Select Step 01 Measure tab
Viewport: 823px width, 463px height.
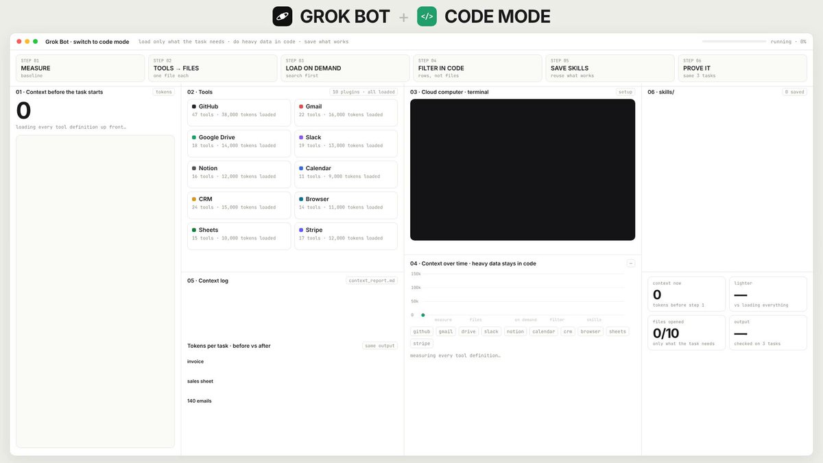click(x=80, y=68)
